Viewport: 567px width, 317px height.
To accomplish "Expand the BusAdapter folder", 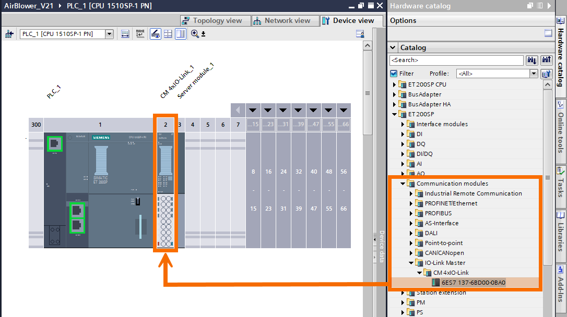I will [x=395, y=94].
